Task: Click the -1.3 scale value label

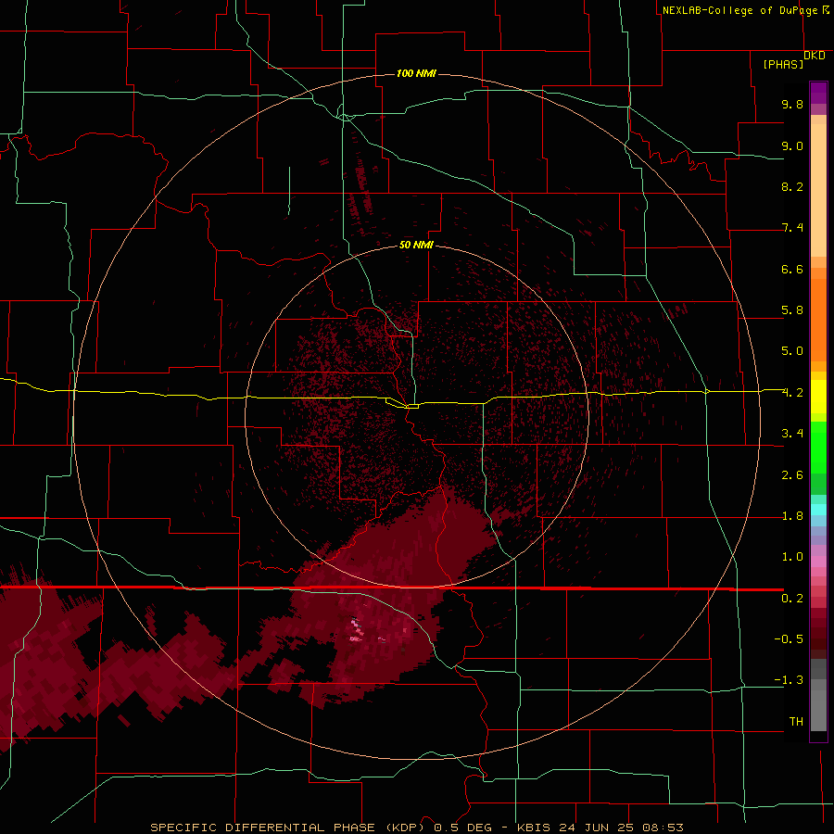Action: [x=789, y=680]
